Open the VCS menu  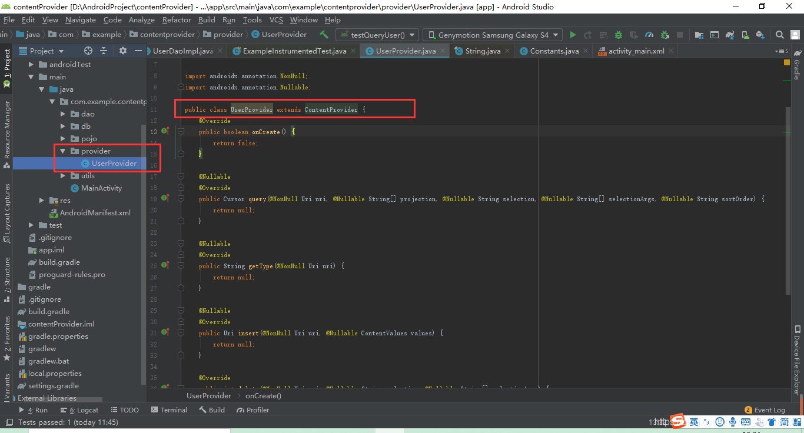click(276, 20)
